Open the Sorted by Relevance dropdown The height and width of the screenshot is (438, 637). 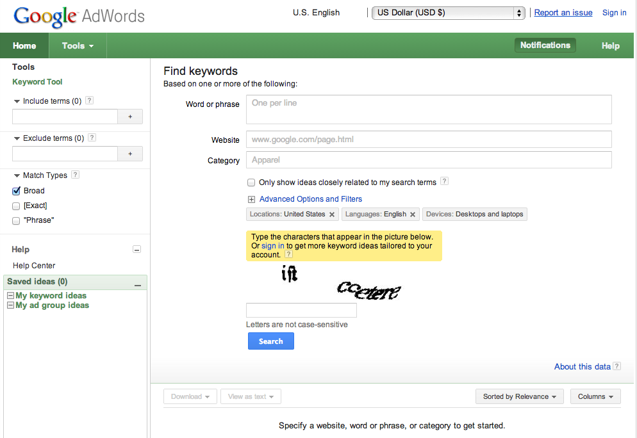click(520, 396)
